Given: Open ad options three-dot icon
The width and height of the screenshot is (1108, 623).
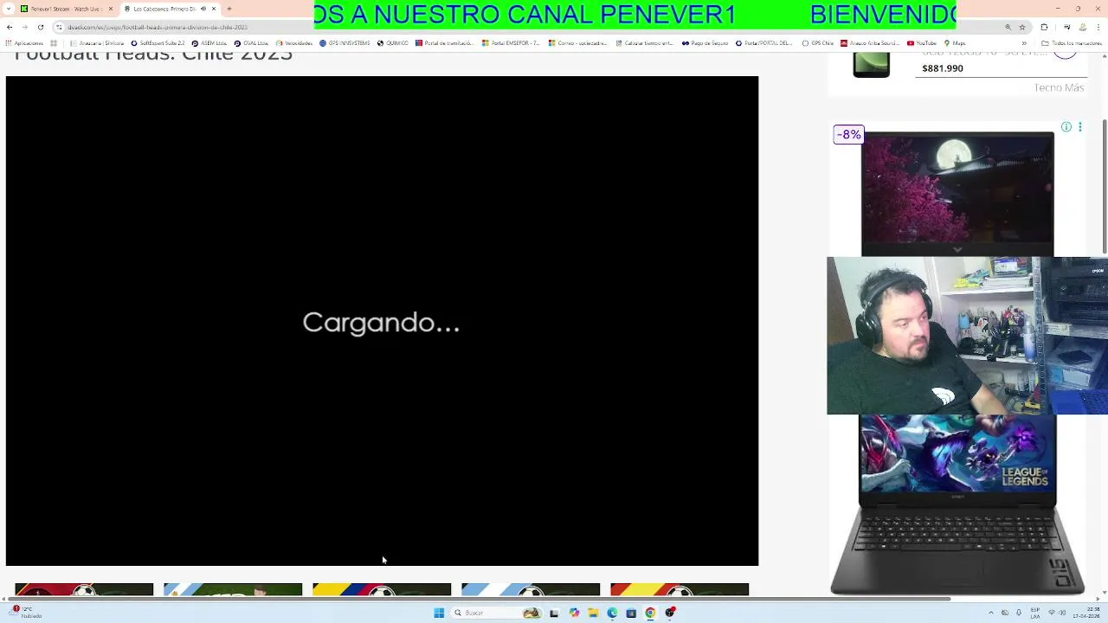Looking at the screenshot, I should tap(1079, 127).
